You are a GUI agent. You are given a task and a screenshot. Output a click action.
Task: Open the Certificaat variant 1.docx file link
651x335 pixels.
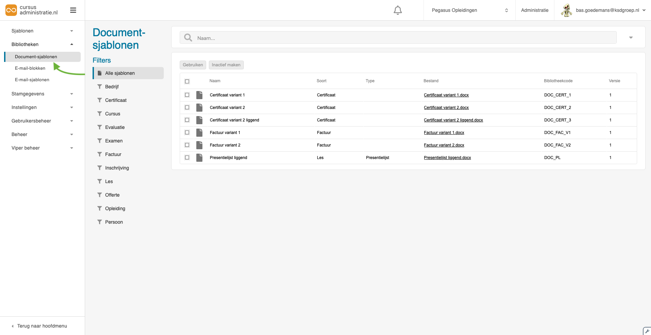click(446, 95)
